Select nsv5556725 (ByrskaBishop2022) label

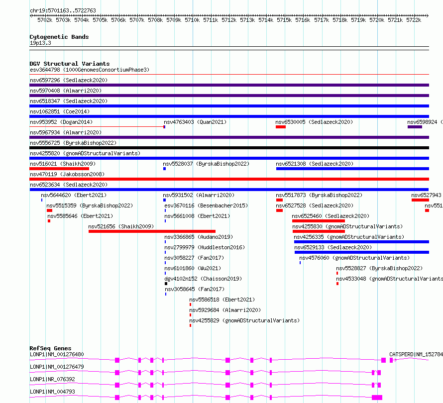tap(73, 143)
